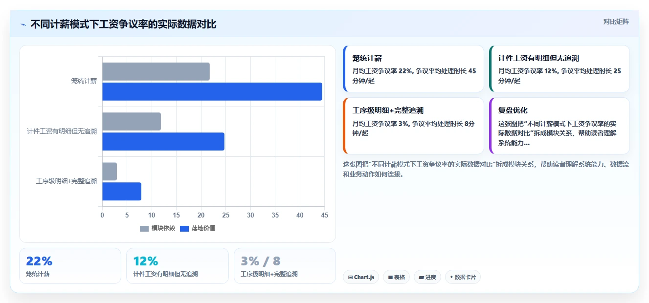649x303 pixels.
Task: Click the blue bar for 工序级明细+完整追溯
Action: coord(122,191)
